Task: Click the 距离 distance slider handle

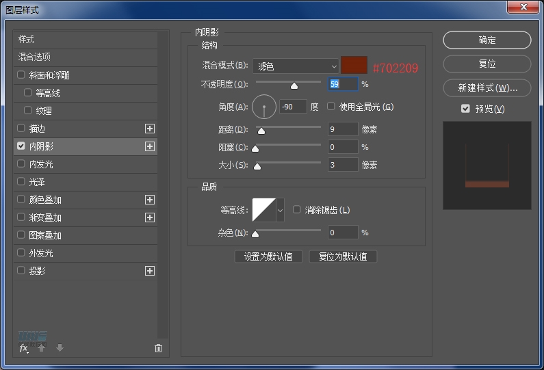Action: click(x=261, y=131)
